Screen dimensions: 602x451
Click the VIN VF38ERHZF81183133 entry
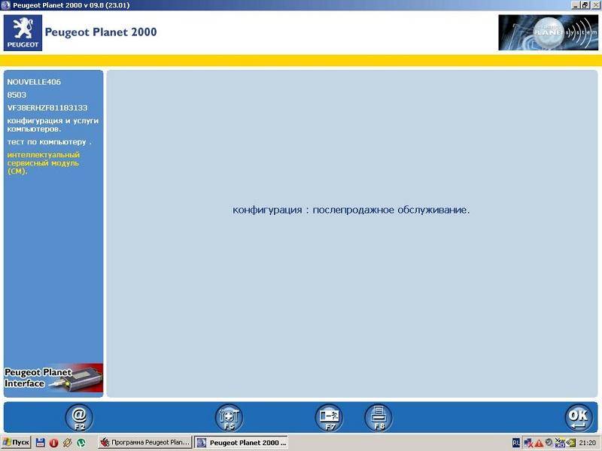(x=47, y=107)
